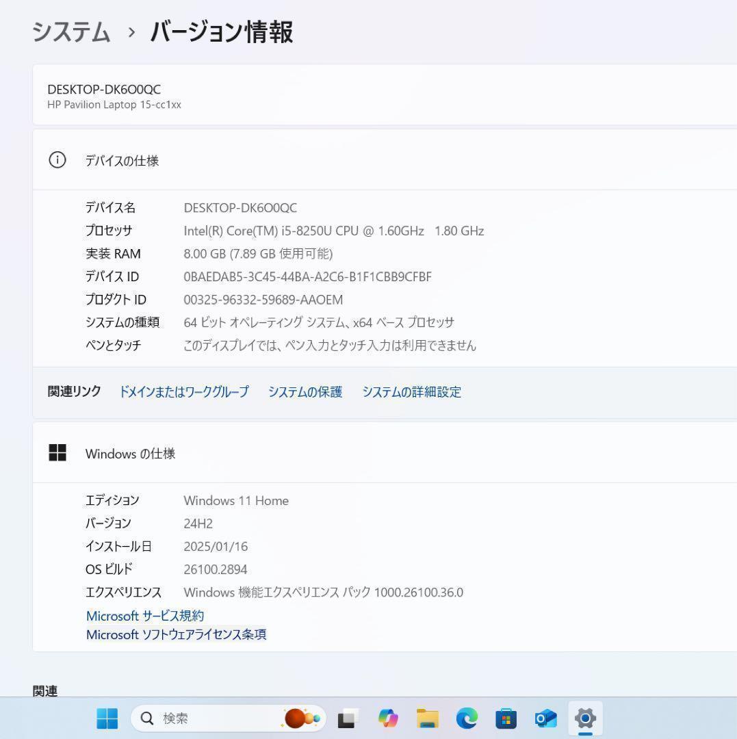Click the 関連リンク label

pos(74,391)
